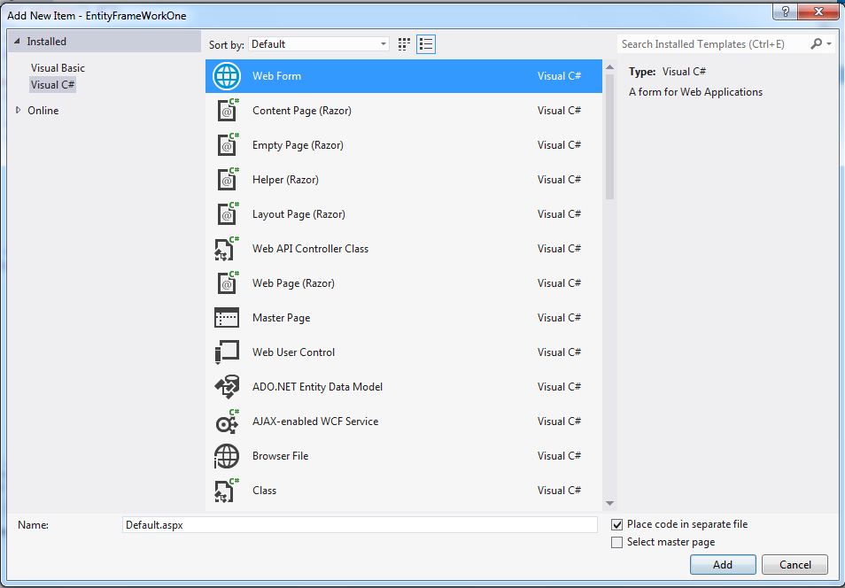This screenshot has height=588, width=845.
Task: Select AJAX-enabled WCF Service name
Action: (x=315, y=421)
